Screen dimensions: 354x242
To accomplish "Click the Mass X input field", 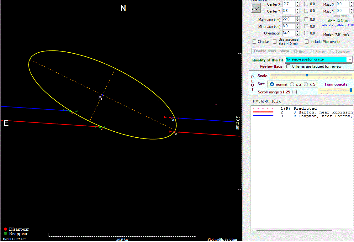I will point(343,4).
